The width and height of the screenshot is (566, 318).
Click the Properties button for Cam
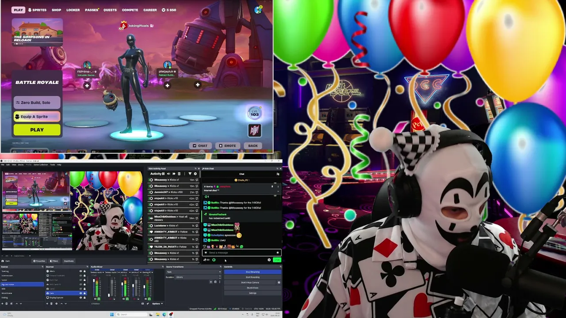click(x=39, y=261)
